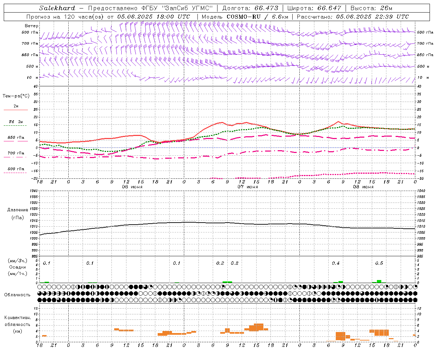435x348 pixels.
Task: Click the Ветер panel label
Action: (x=32, y=26)
